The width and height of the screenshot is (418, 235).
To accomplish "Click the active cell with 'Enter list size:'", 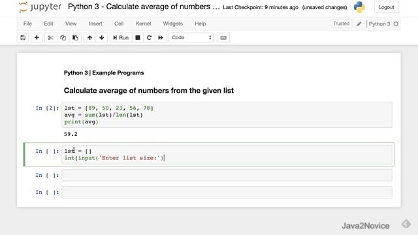I will click(x=227, y=155).
